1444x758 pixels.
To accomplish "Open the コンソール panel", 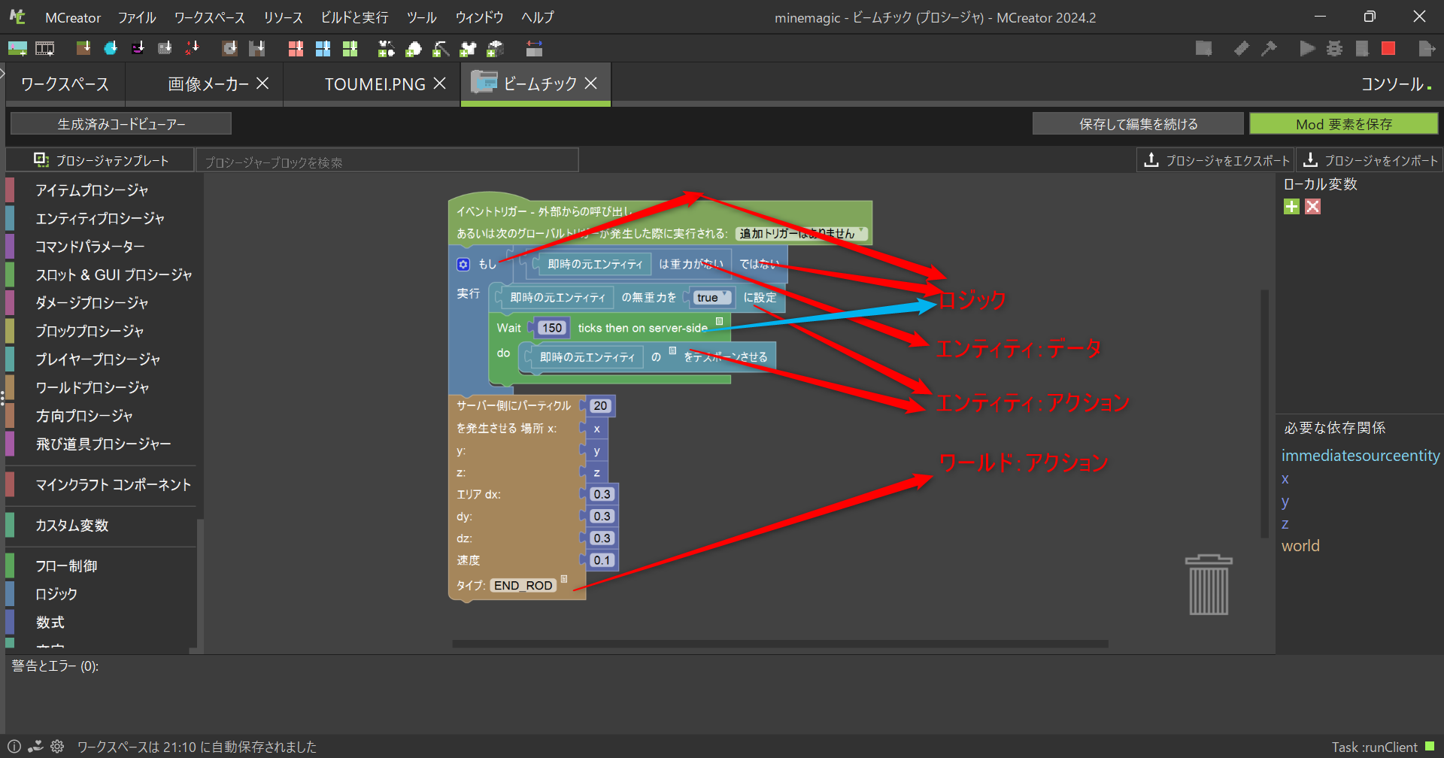I will point(1396,84).
